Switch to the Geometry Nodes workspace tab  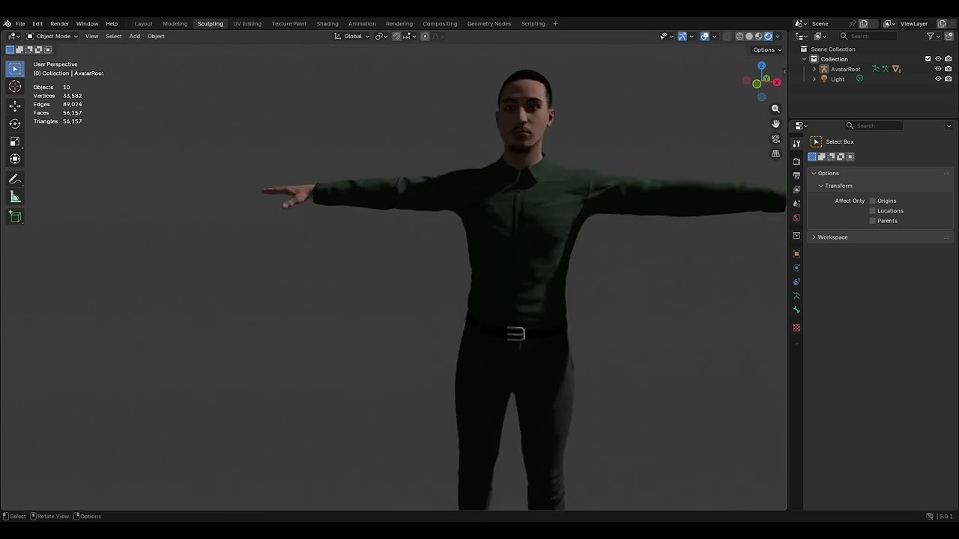(x=489, y=24)
